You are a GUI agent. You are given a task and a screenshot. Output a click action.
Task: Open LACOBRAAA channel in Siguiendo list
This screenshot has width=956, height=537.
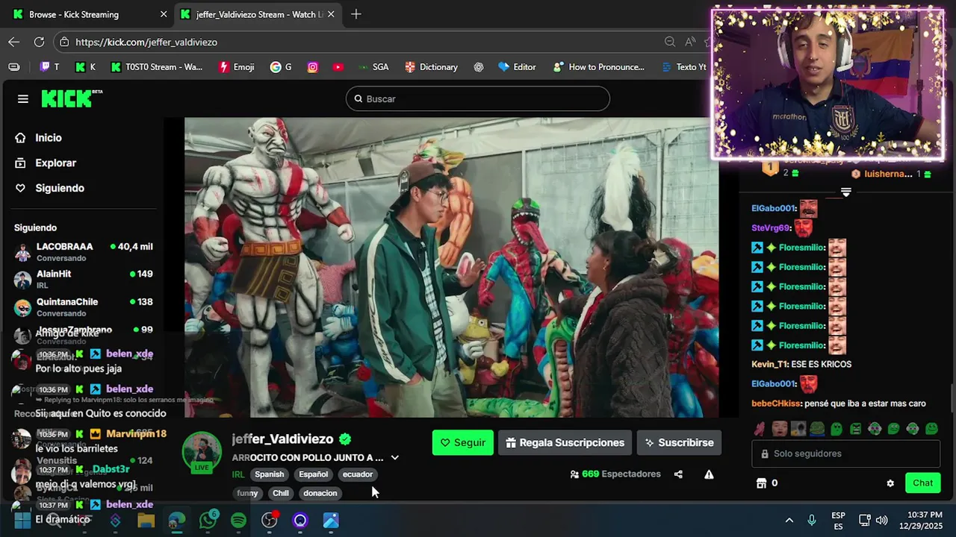click(x=84, y=252)
